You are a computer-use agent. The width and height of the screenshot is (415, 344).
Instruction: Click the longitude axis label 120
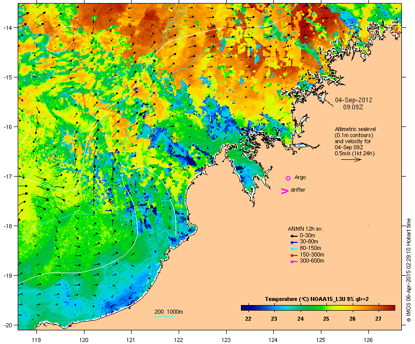pyautogui.click(x=84, y=340)
